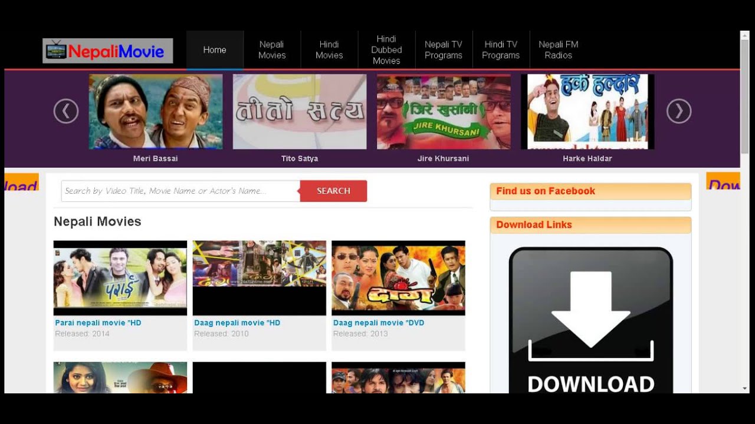755x424 pixels.
Task: Click the large Download arrow image
Action: click(591, 320)
